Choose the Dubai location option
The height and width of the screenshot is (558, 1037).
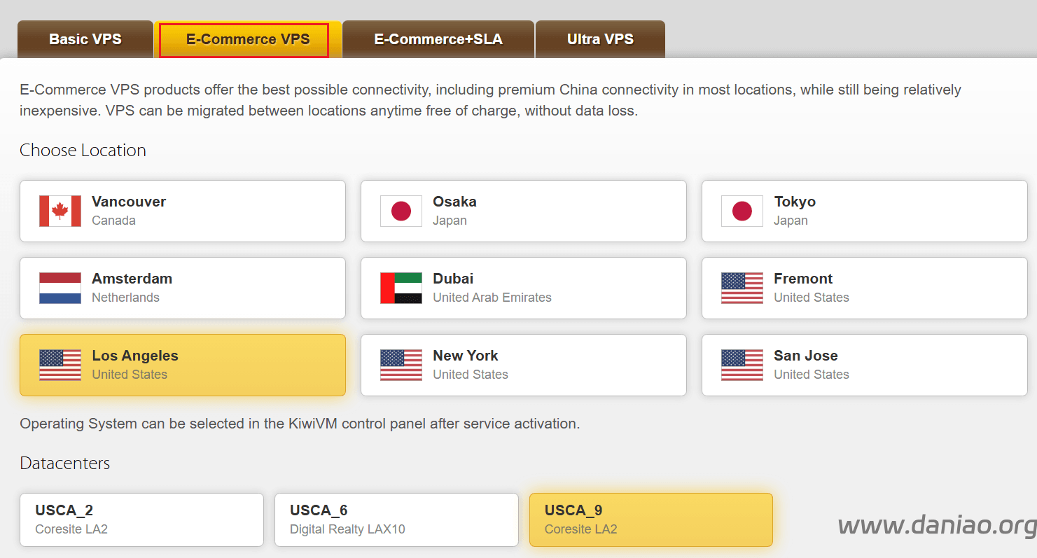[x=524, y=288]
